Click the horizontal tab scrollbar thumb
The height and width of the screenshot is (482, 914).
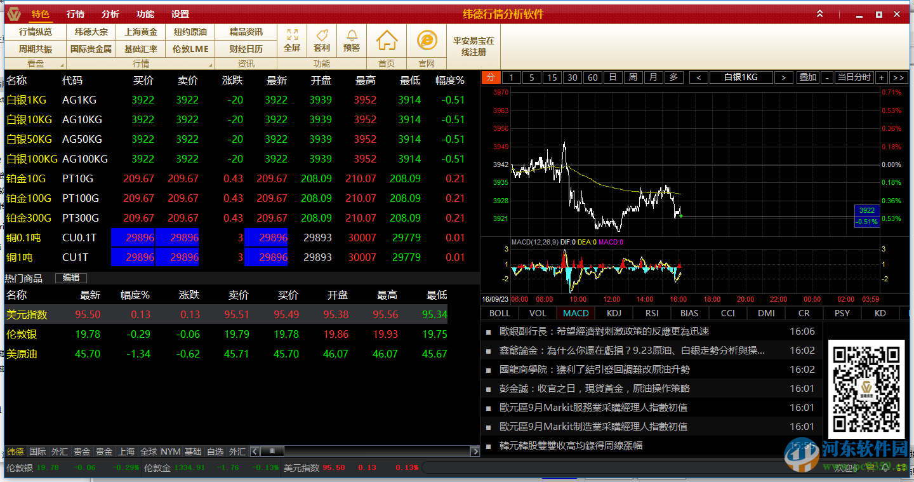[272, 452]
